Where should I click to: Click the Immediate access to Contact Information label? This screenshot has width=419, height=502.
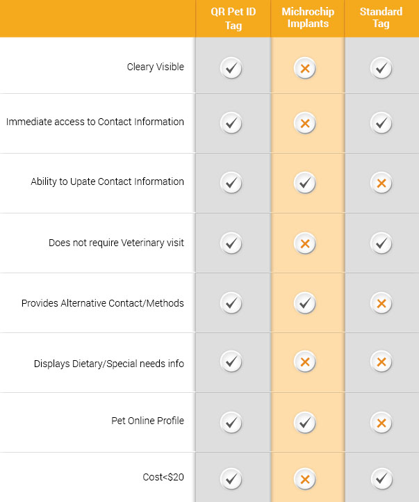pos(95,122)
